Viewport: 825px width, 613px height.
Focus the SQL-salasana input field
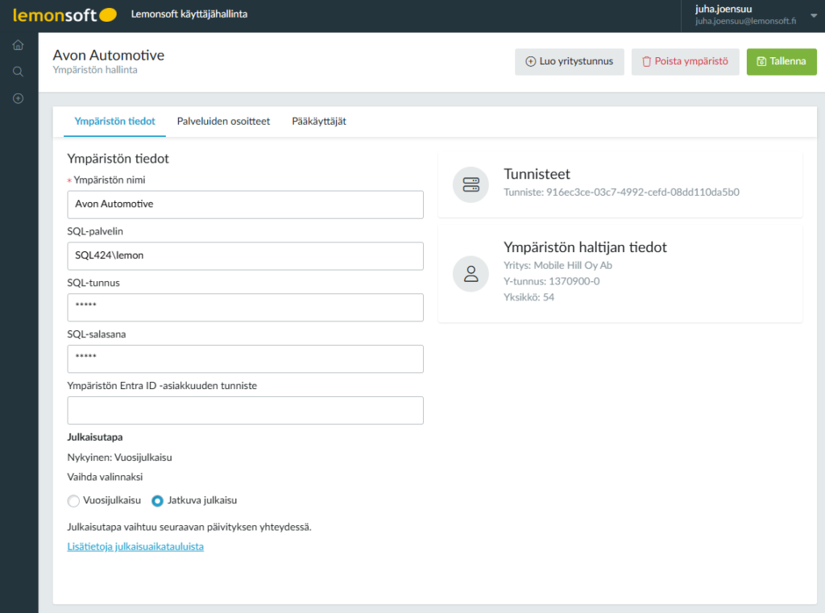[245, 358]
